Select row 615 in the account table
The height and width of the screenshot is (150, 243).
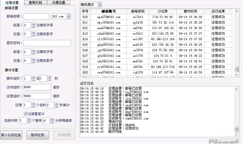[156, 45]
